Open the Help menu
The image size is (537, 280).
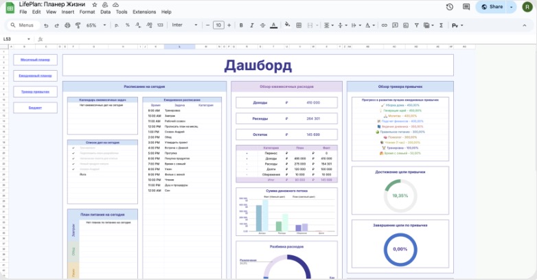[x=166, y=12]
